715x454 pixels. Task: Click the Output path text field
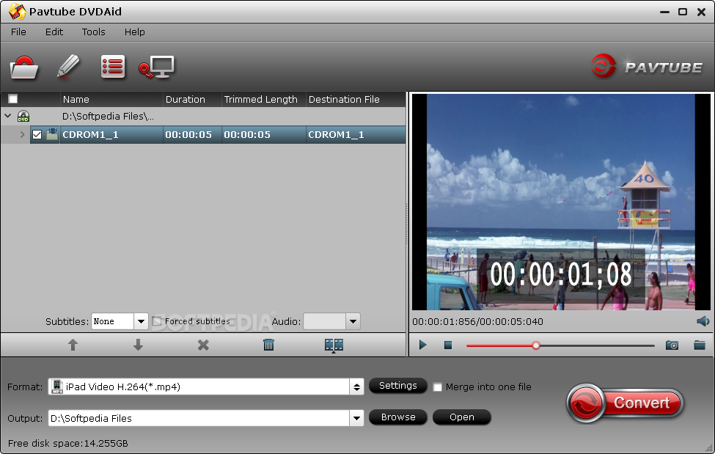pyautogui.click(x=199, y=418)
